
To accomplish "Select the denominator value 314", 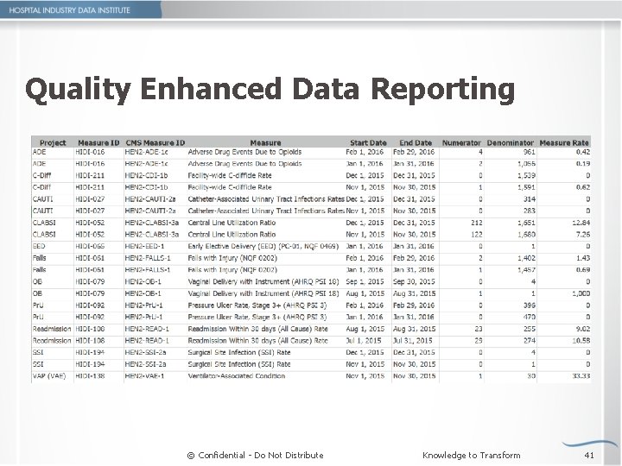I will (x=530, y=199).
